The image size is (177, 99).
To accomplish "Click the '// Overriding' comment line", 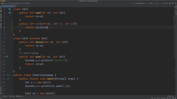I will pyautogui.click(x=29, y=53).
